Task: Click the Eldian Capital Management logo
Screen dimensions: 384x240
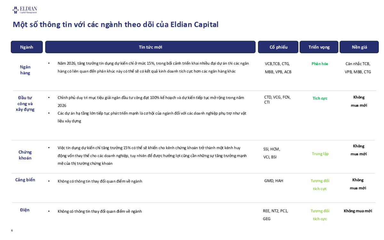Action: pyautogui.click(x=25, y=10)
